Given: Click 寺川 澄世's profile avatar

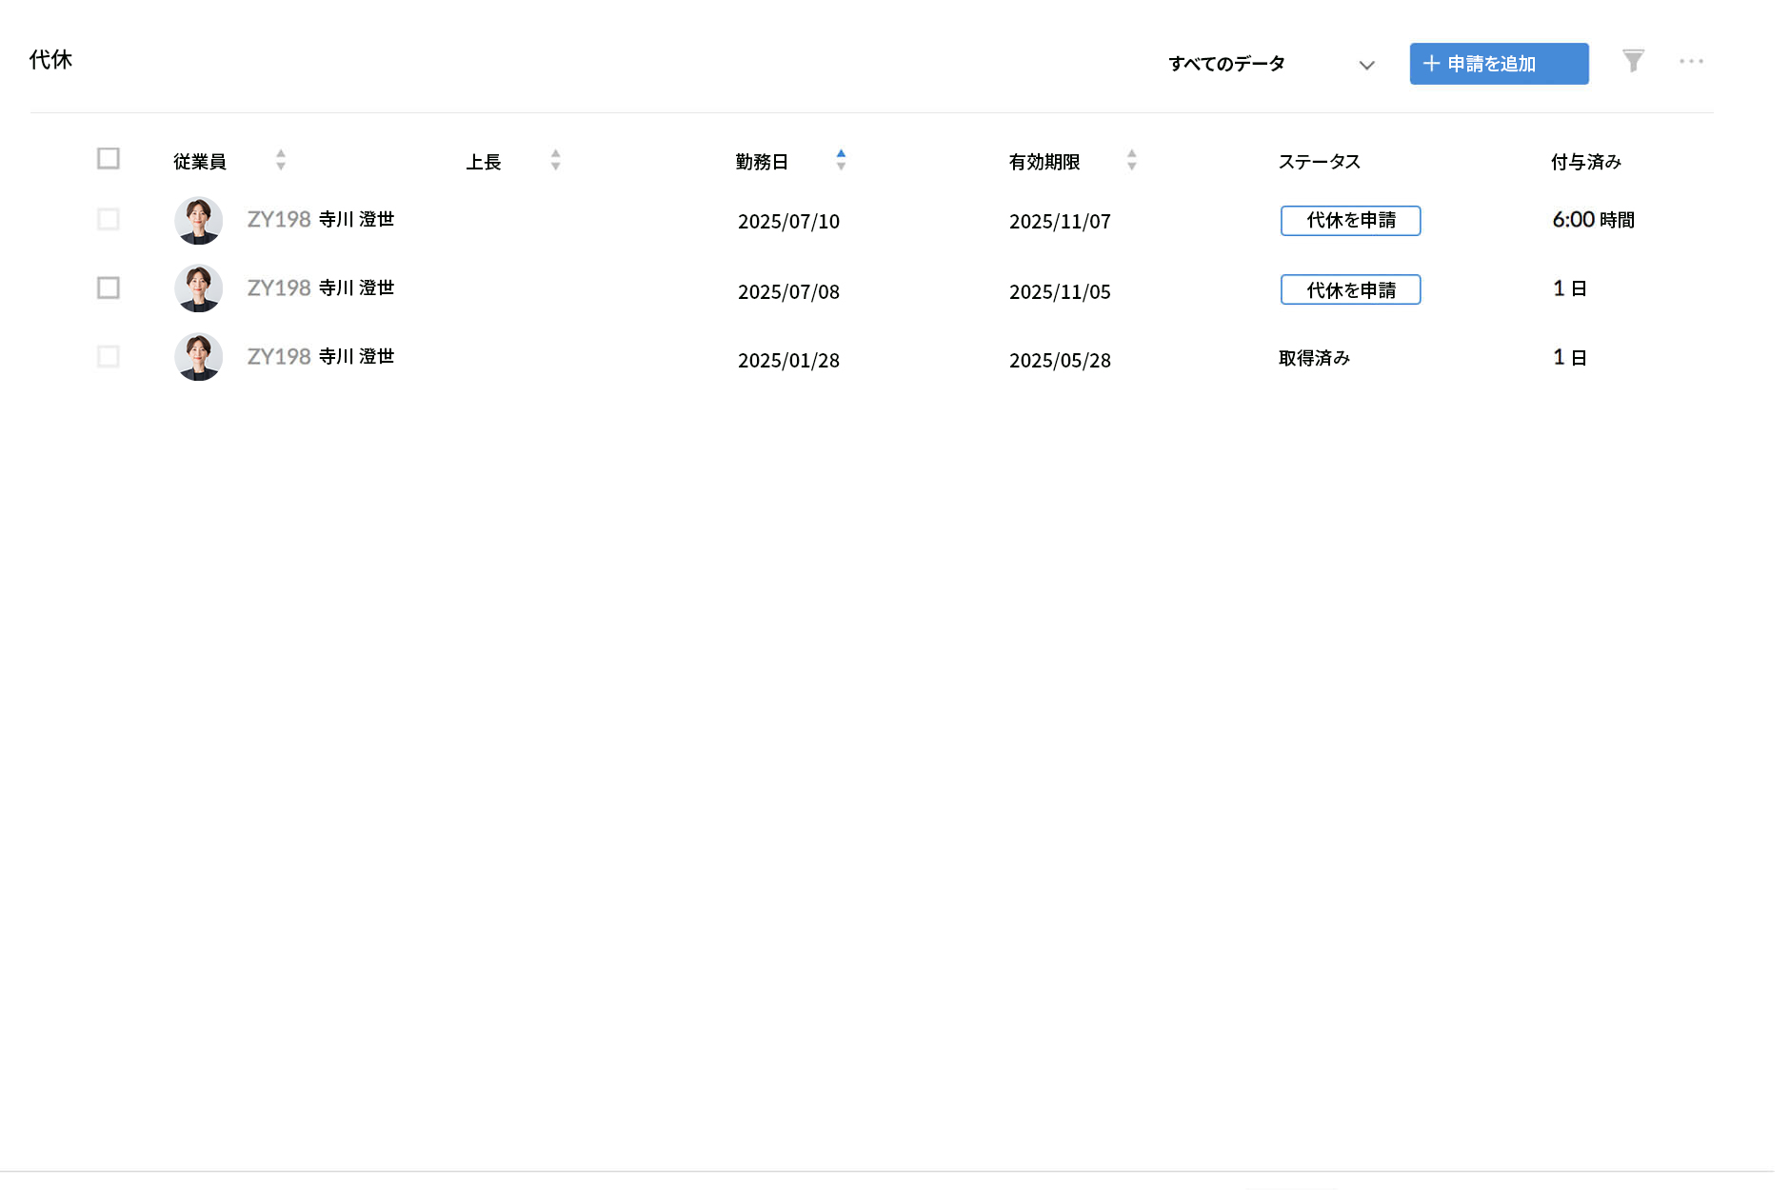Looking at the screenshot, I should coord(198,220).
